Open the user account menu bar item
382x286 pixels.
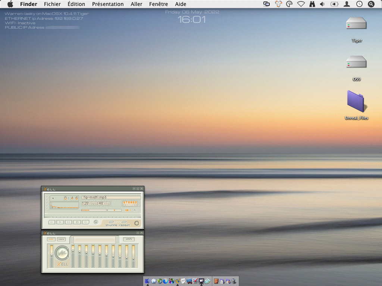click(x=347, y=4)
